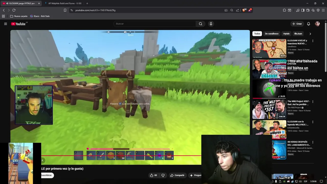Reload the current page

click(x=14, y=10)
